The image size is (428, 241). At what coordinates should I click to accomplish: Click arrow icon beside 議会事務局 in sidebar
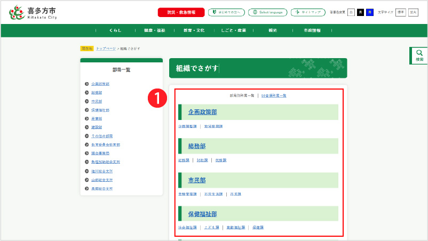pos(86,153)
